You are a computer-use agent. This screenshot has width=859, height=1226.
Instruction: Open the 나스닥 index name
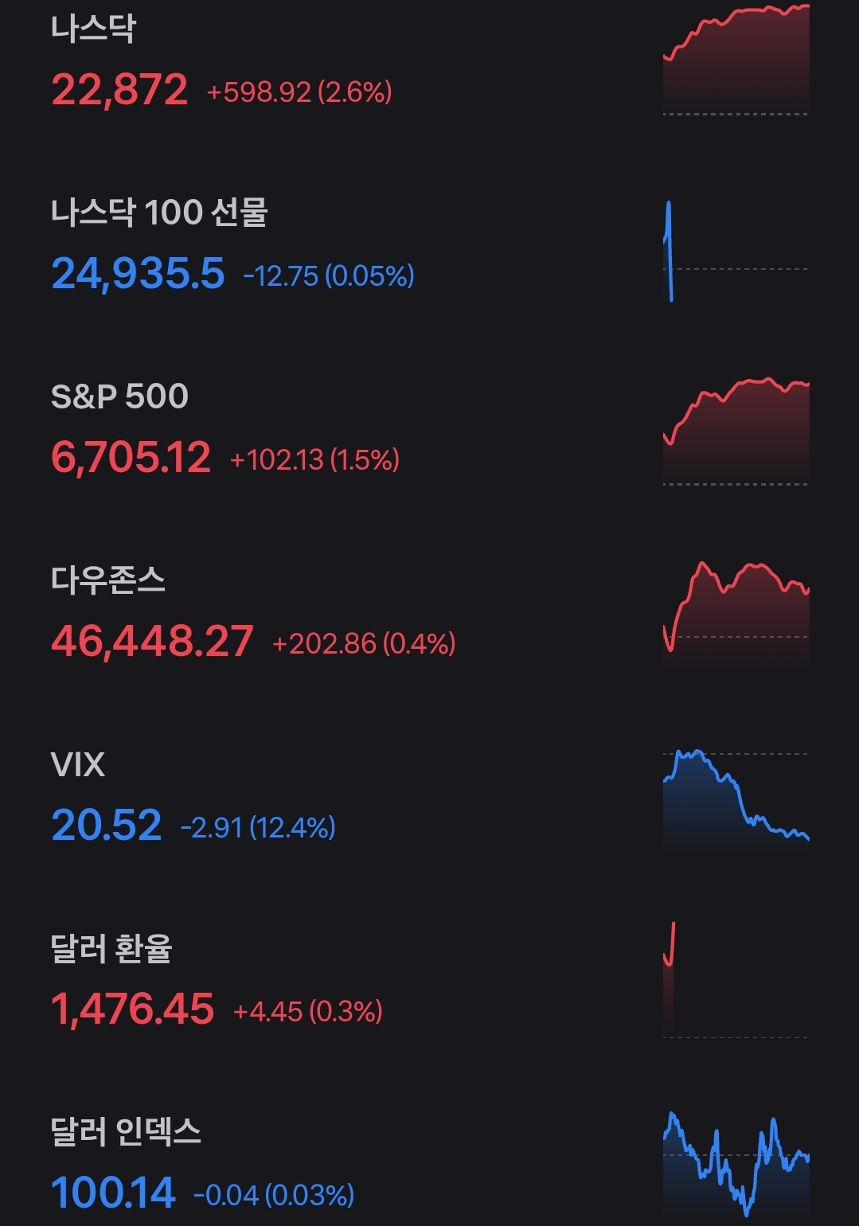93,29
